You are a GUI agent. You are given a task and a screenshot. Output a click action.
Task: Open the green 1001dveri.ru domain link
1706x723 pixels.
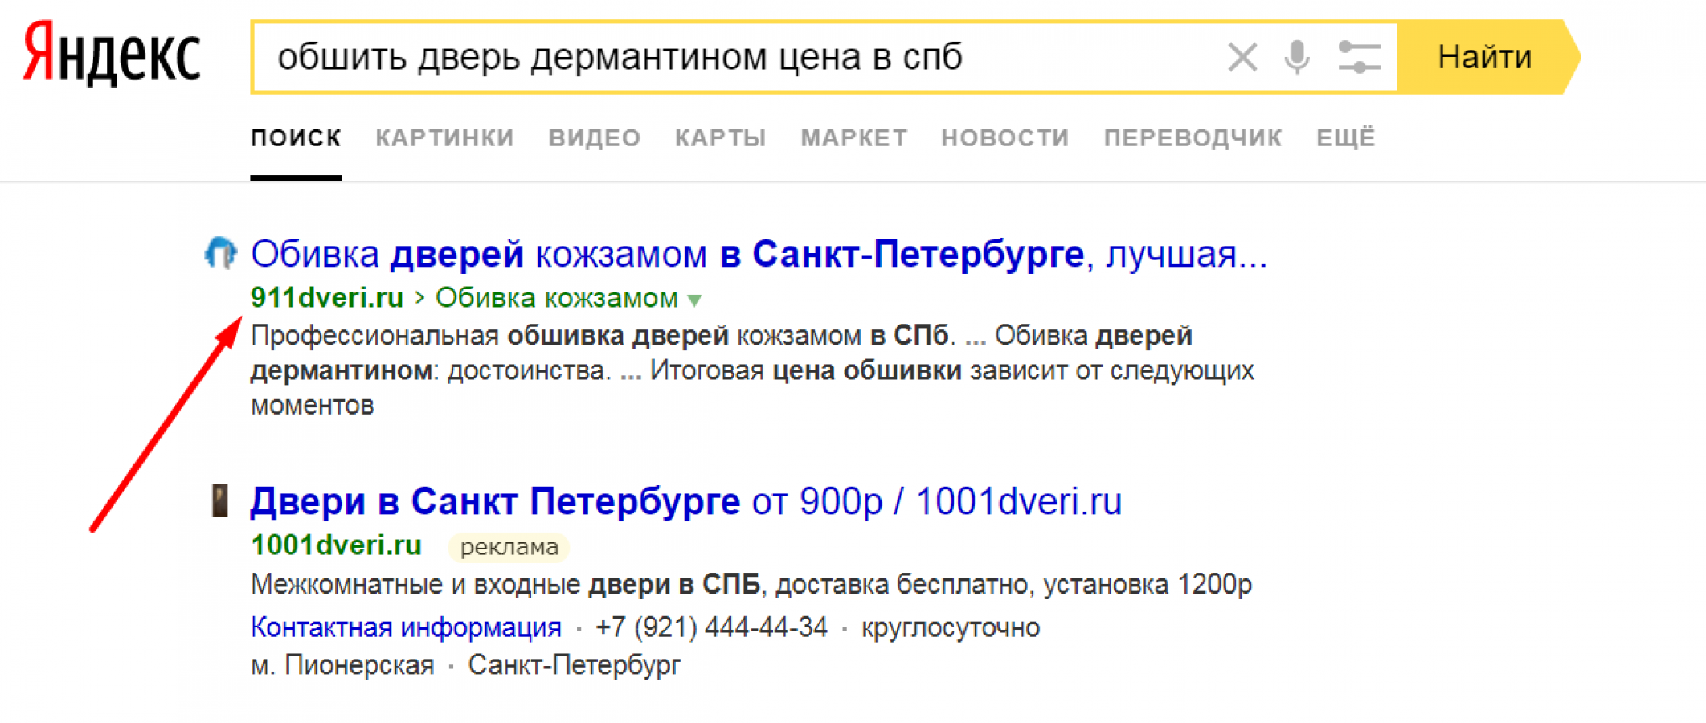click(336, 545)
